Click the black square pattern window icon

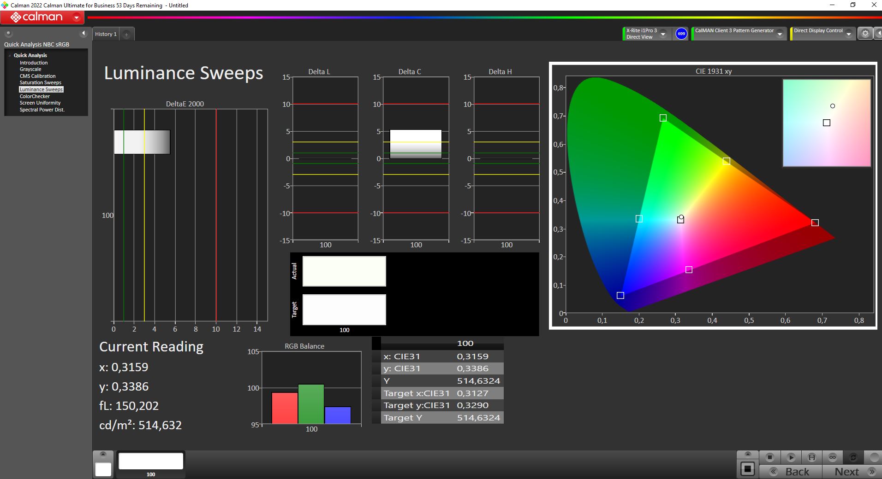747,469
